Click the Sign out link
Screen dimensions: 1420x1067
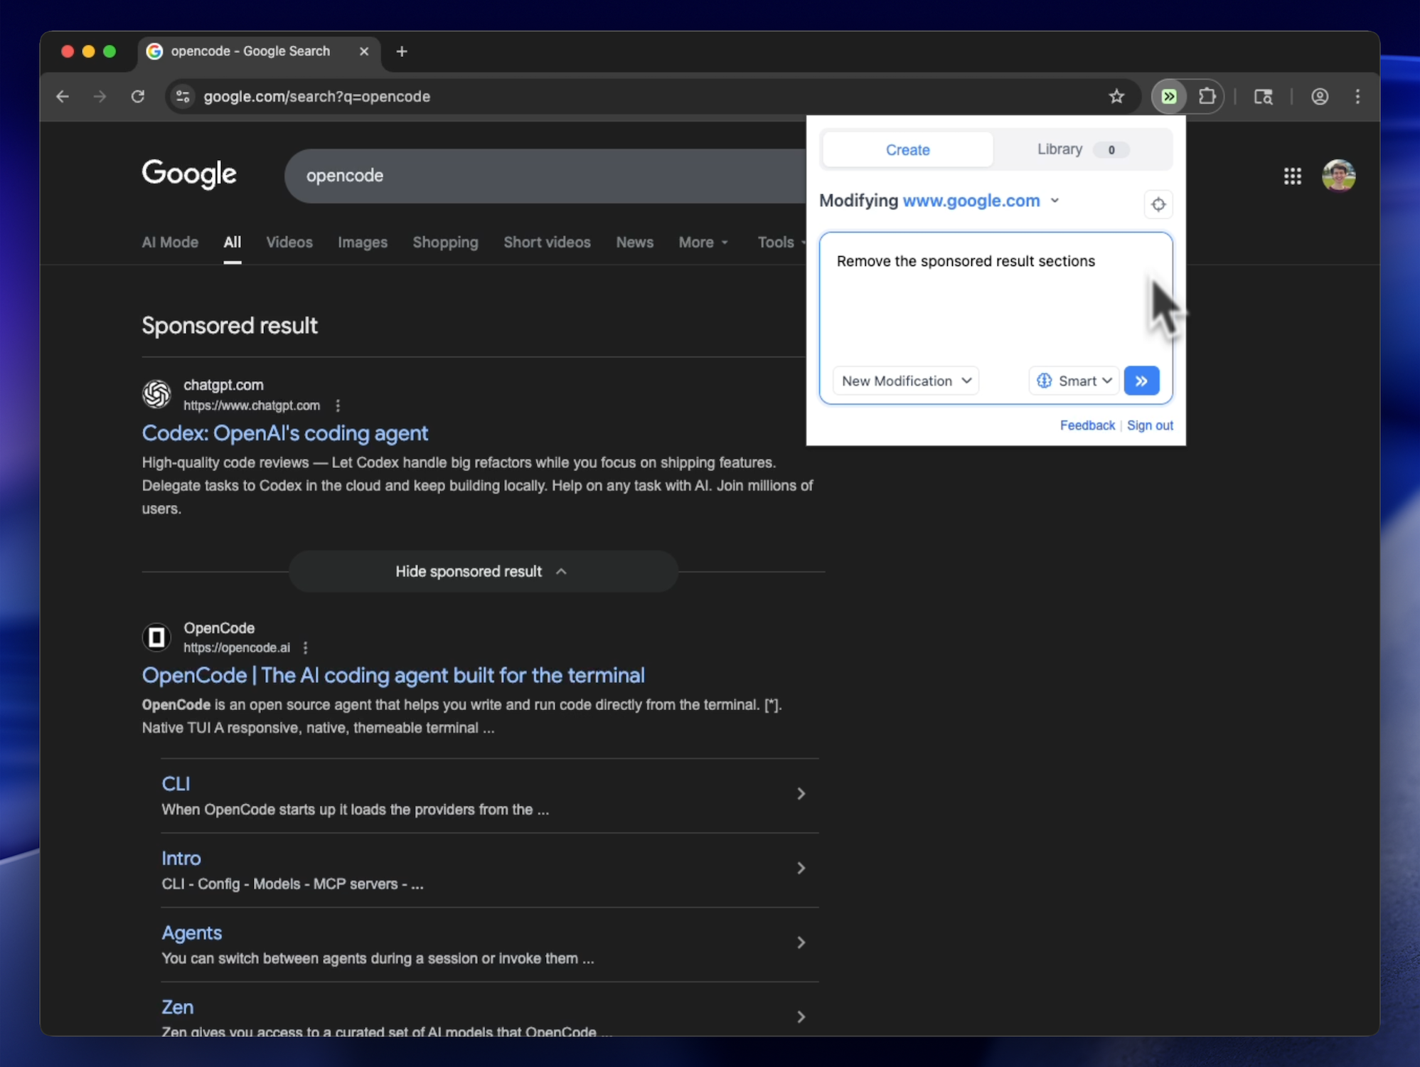pos(1150,425)
